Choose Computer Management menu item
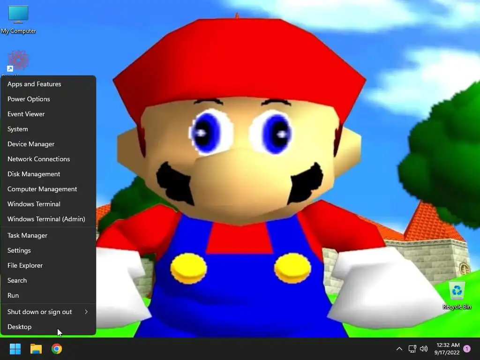The image size is (480, 360). 48,189
